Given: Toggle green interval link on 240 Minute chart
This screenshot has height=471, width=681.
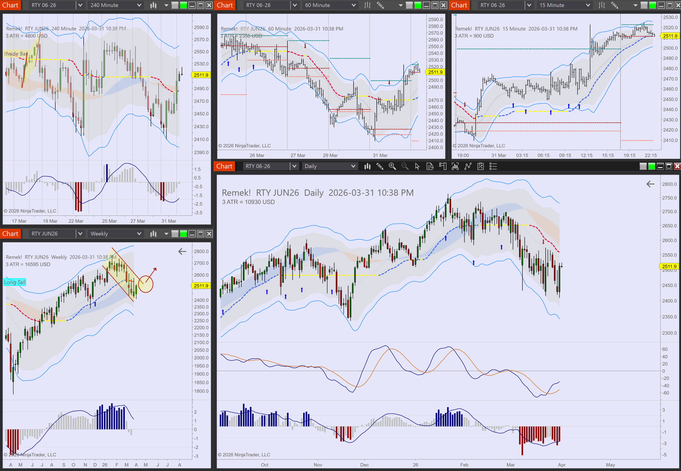Looking at the screenshot, I should tap(184, 5).
